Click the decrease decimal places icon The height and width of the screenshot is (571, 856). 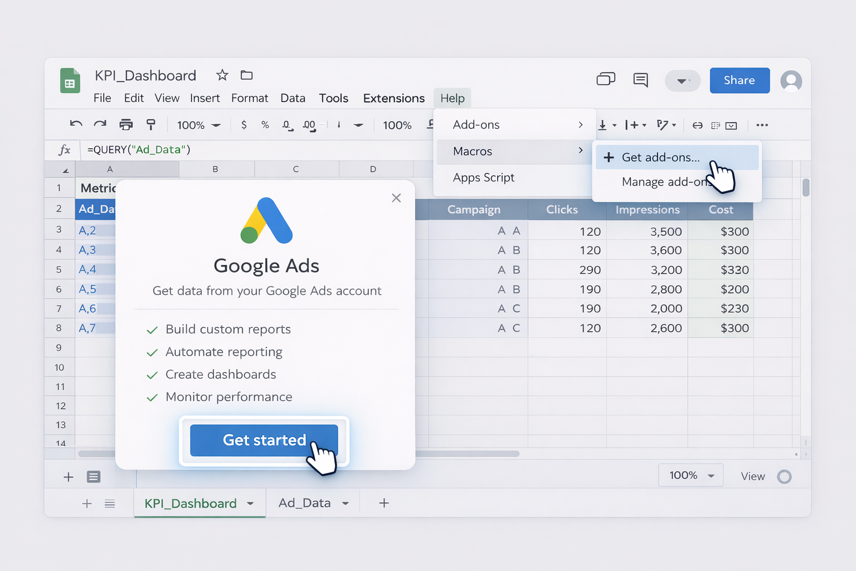288,125
